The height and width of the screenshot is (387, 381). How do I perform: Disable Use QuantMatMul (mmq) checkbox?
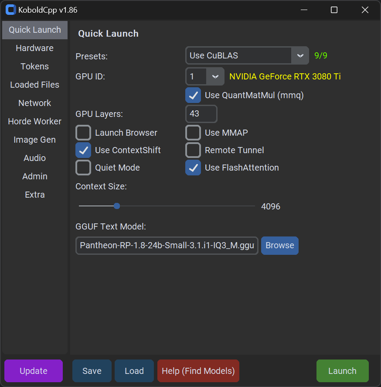pyautogui.click(x=193, y=95)
